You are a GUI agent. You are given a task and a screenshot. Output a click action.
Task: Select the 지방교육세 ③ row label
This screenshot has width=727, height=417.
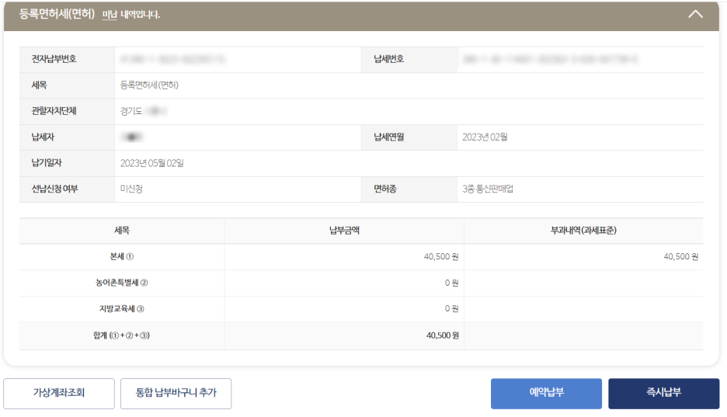[x=121, y=308]
